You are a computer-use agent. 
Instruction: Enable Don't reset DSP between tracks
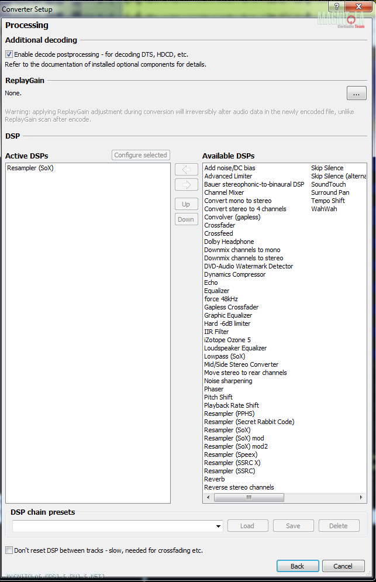point(9,550)
